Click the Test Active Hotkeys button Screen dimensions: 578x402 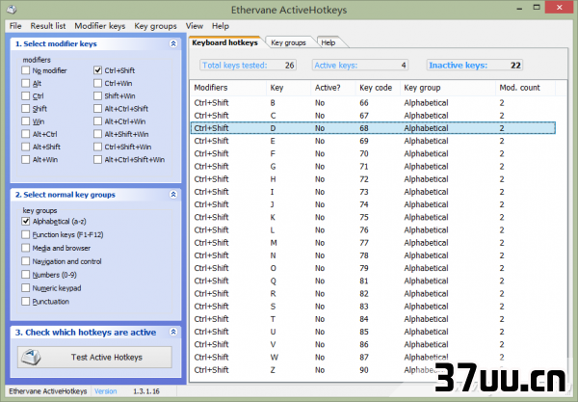click(94, 357)
